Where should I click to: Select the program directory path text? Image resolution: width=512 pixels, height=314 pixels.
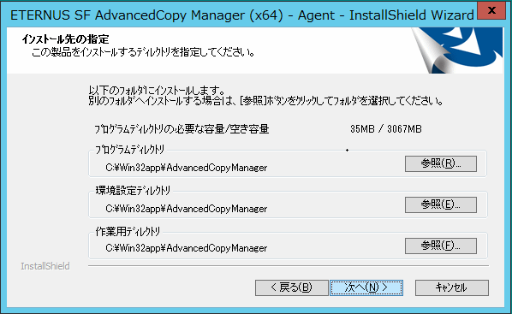click(x=186, y=168)
